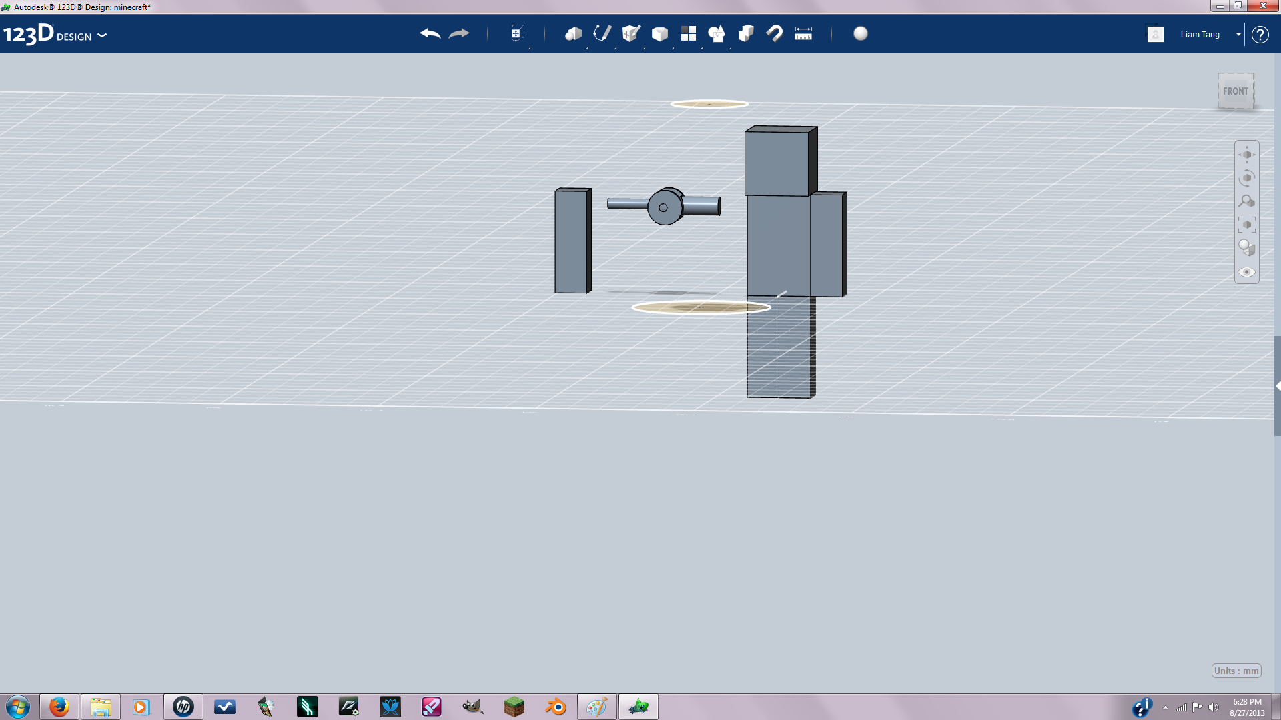Expand the Grouping tool submenu arrow
The height and width of the screenshot is (720, 1281).
pos(731,48)
